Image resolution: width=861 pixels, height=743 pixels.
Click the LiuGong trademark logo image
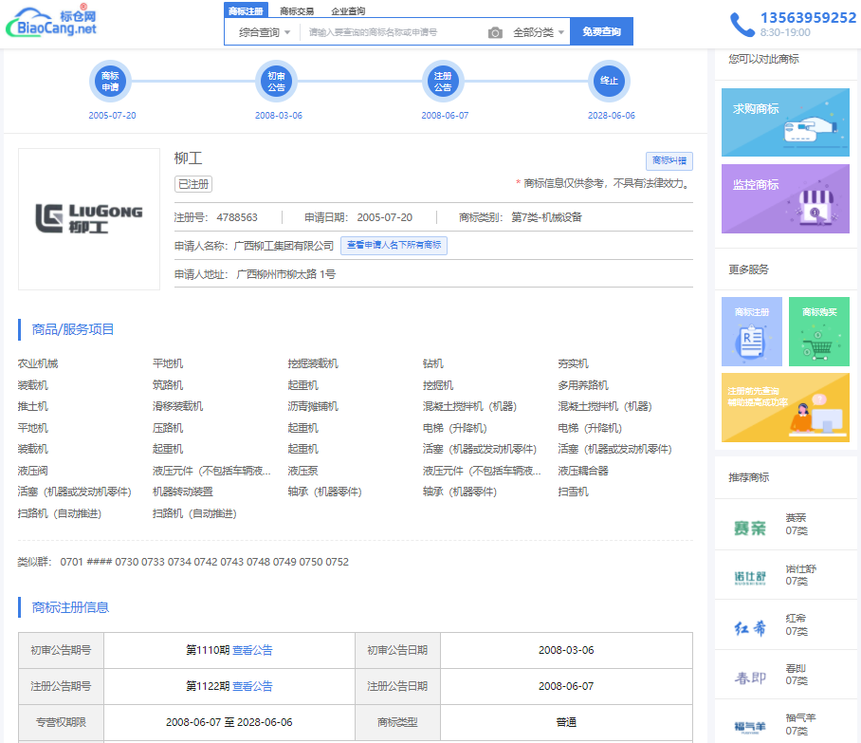click(x=89, y=218)
